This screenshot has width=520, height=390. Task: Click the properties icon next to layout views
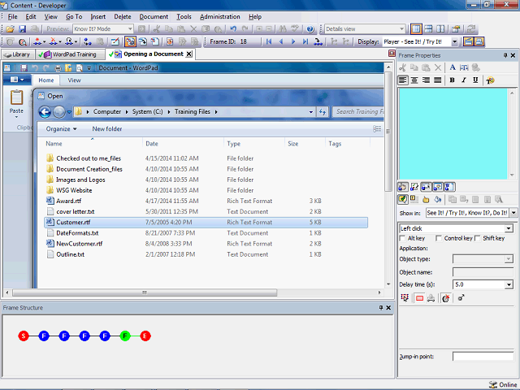point(456,29)
